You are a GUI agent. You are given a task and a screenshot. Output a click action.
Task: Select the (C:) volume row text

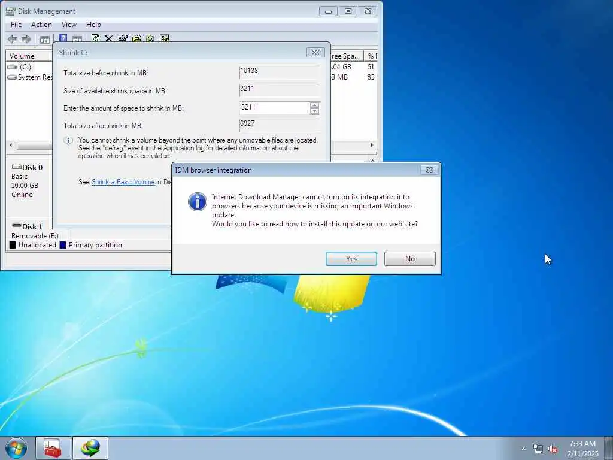[x=25, y=67]
